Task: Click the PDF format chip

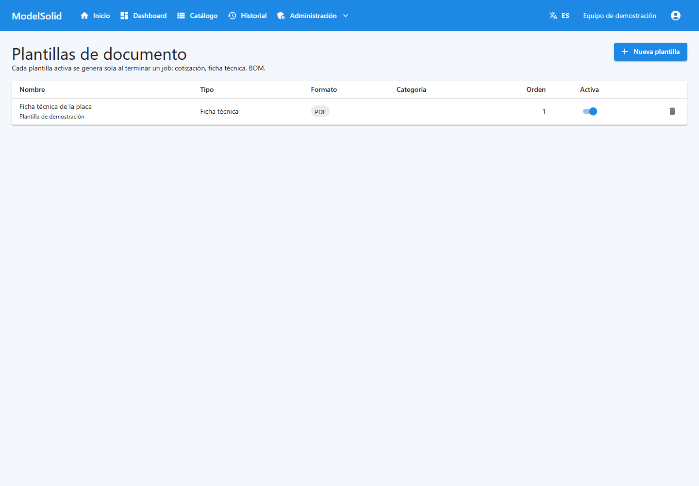Action: click(x=320, y=112)
